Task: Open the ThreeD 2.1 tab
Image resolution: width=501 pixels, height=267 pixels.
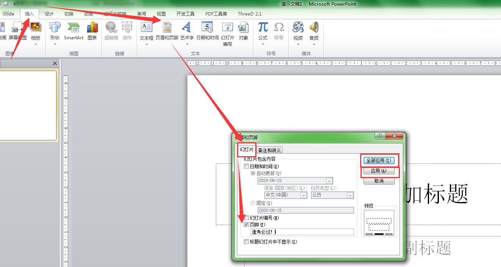Action: pyautogui.click(x=250, y=14)
